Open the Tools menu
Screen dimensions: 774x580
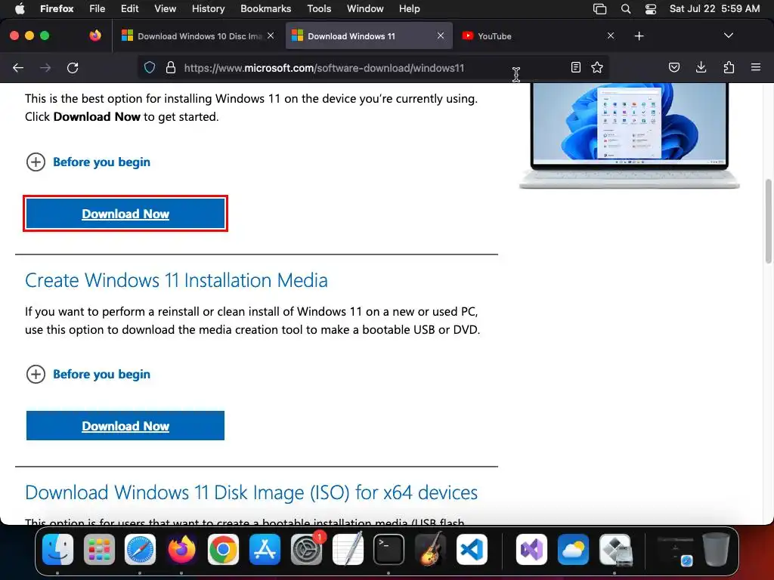pyautogui.click(x=319, y=8)
